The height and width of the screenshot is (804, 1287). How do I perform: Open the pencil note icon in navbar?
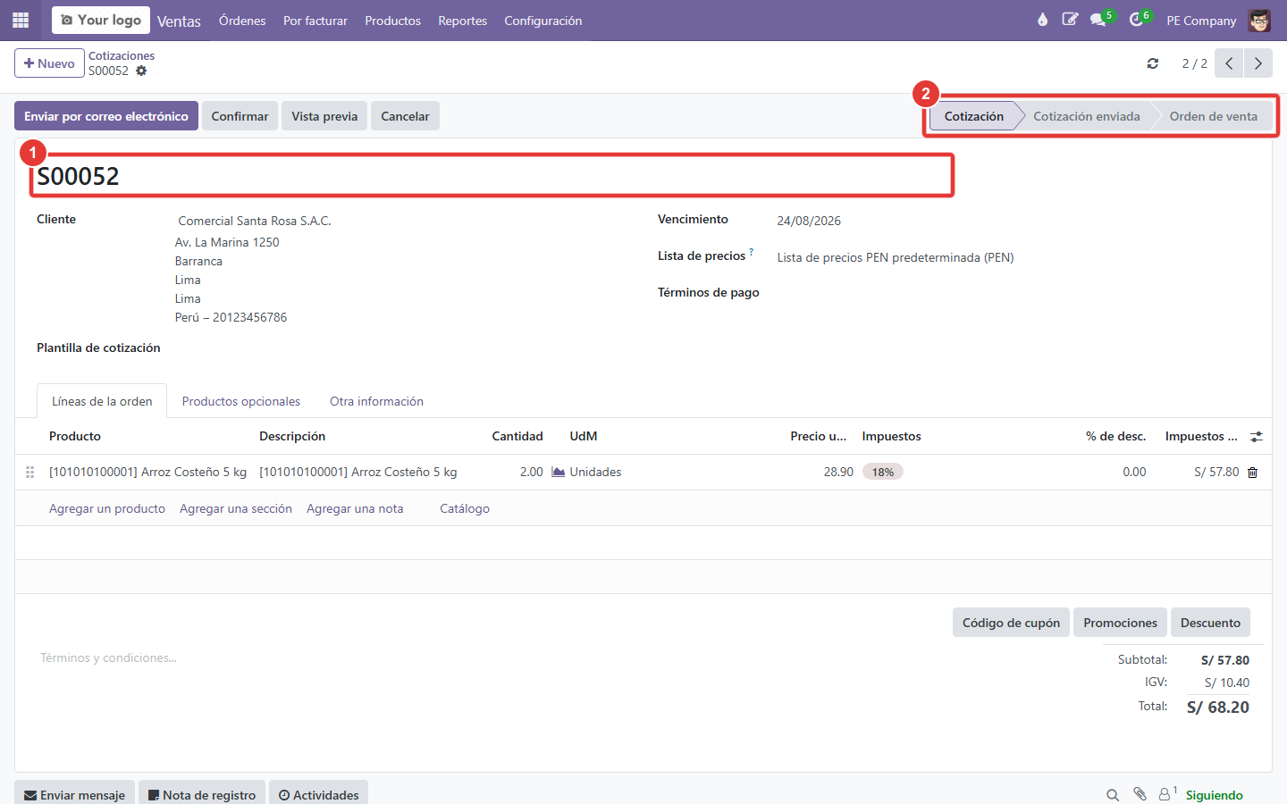tap(1070, 20)
